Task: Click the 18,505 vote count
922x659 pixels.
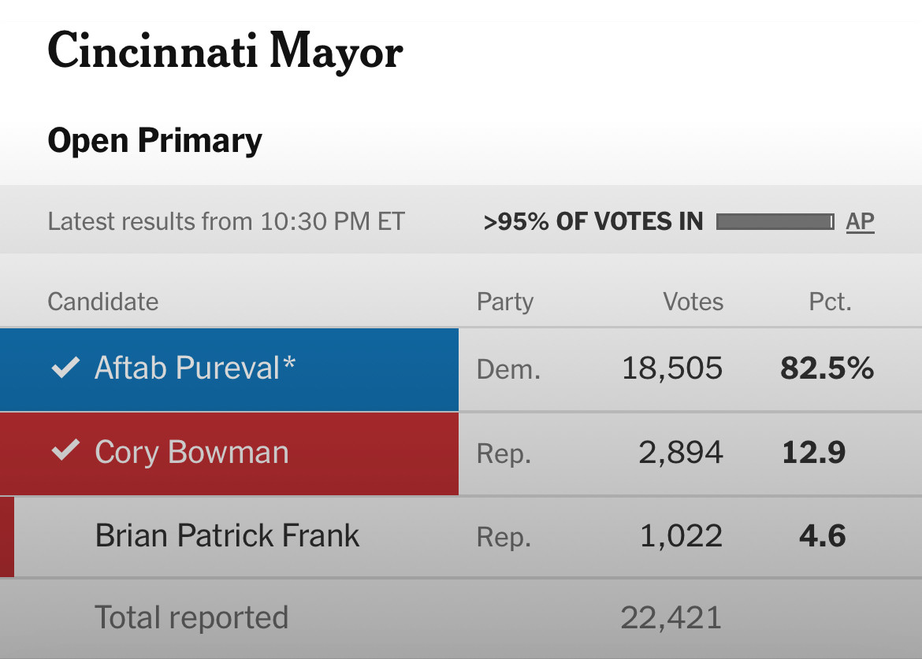Action: (672, 368)
